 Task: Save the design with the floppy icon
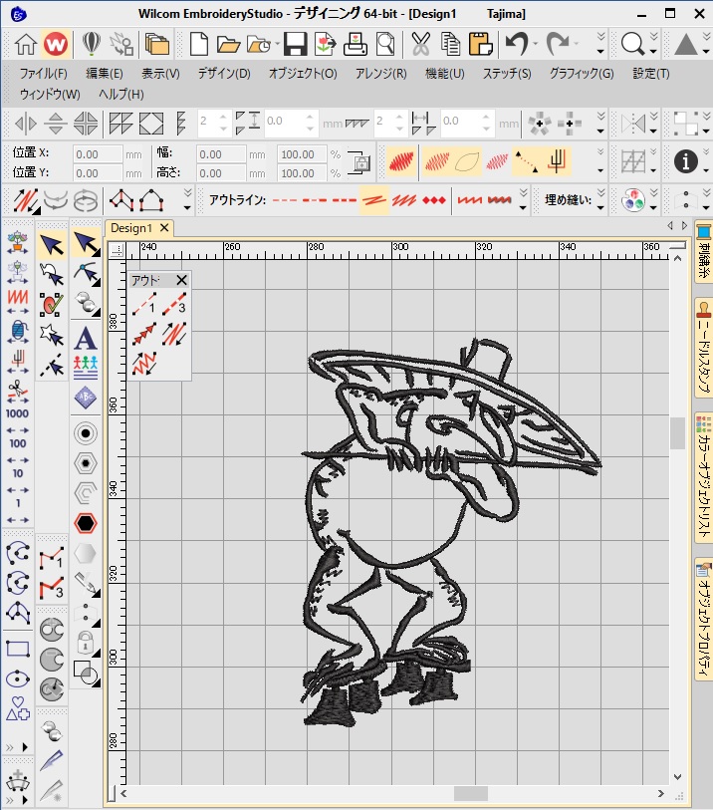295,45
